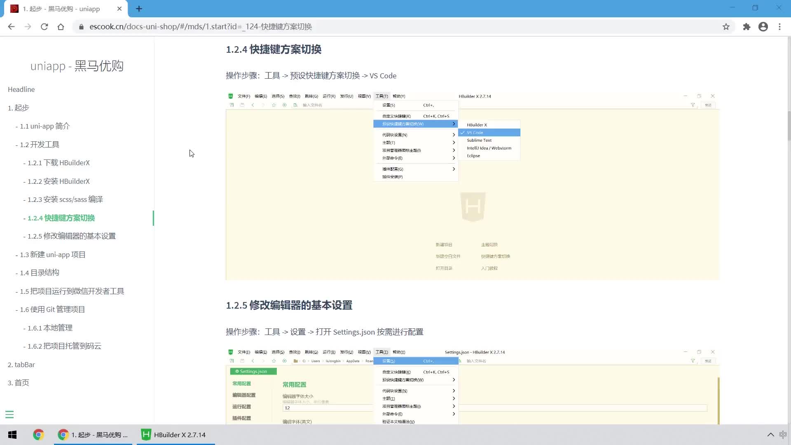Switch to the HBuilder X 2.7.14 taskbar window
Viewport: 791px width, 445px height.
click(176, 435)
